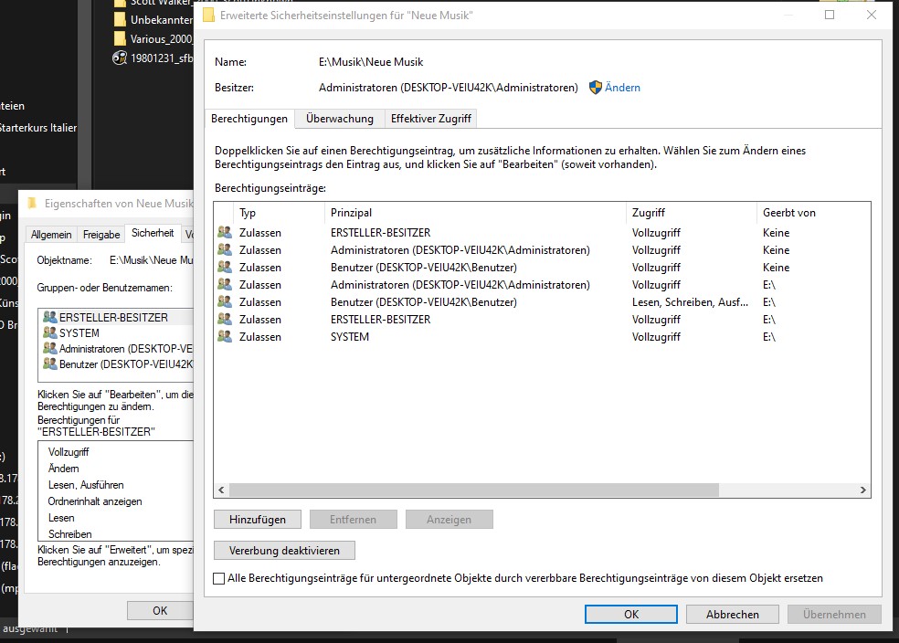Click the group icon of the Keine-inherited Administratoren entry

(225, 250)
